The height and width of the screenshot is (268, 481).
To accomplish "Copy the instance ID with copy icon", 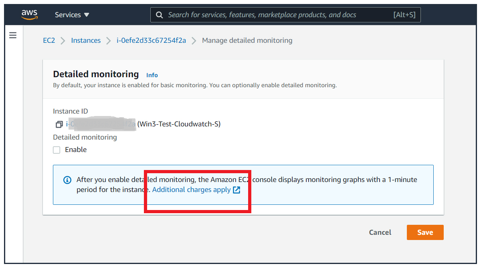I will 59,124.
